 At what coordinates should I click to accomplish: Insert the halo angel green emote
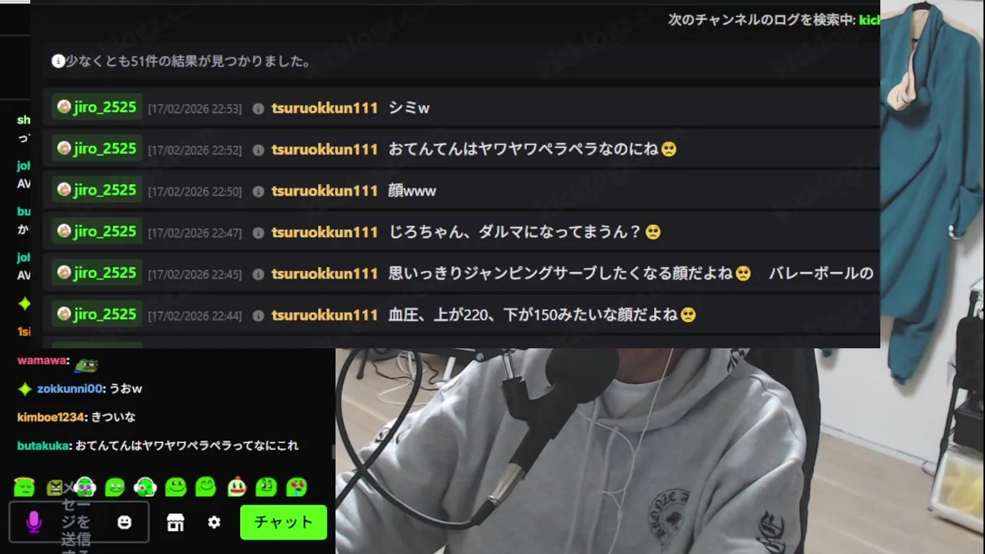(x=25, y=486)
